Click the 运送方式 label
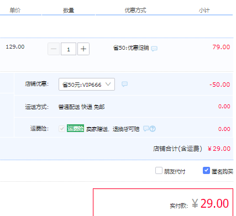This screenshot has height=216, width=236. (x=36, y=107)
